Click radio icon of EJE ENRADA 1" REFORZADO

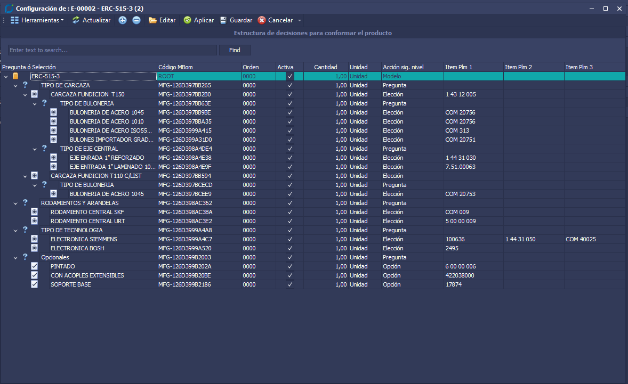[x=54, y=157]
